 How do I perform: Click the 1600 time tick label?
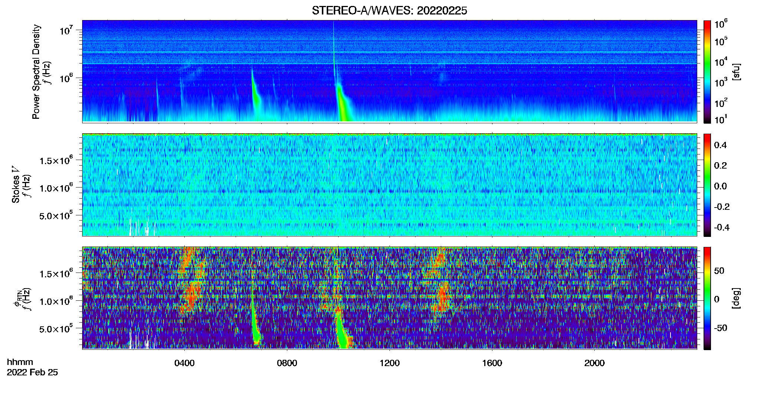click(x=492, y=363)
